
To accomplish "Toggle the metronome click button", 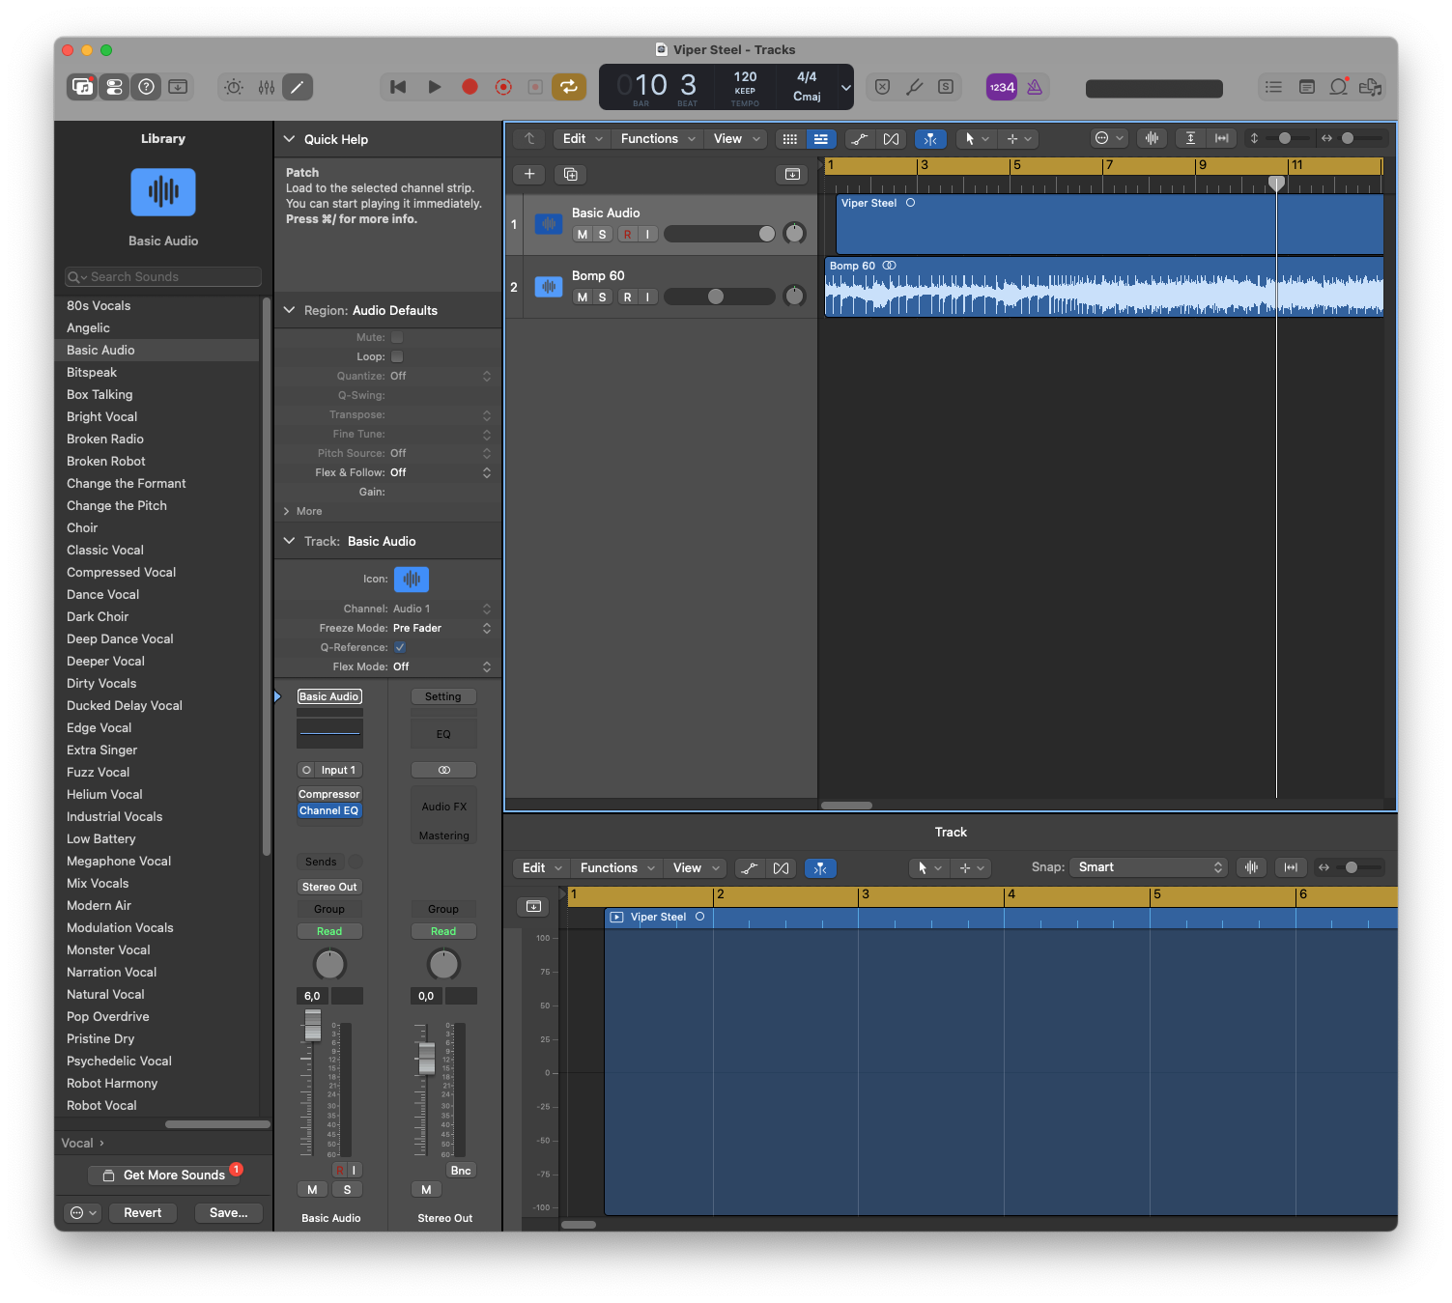I will [x=1035, y=87].
